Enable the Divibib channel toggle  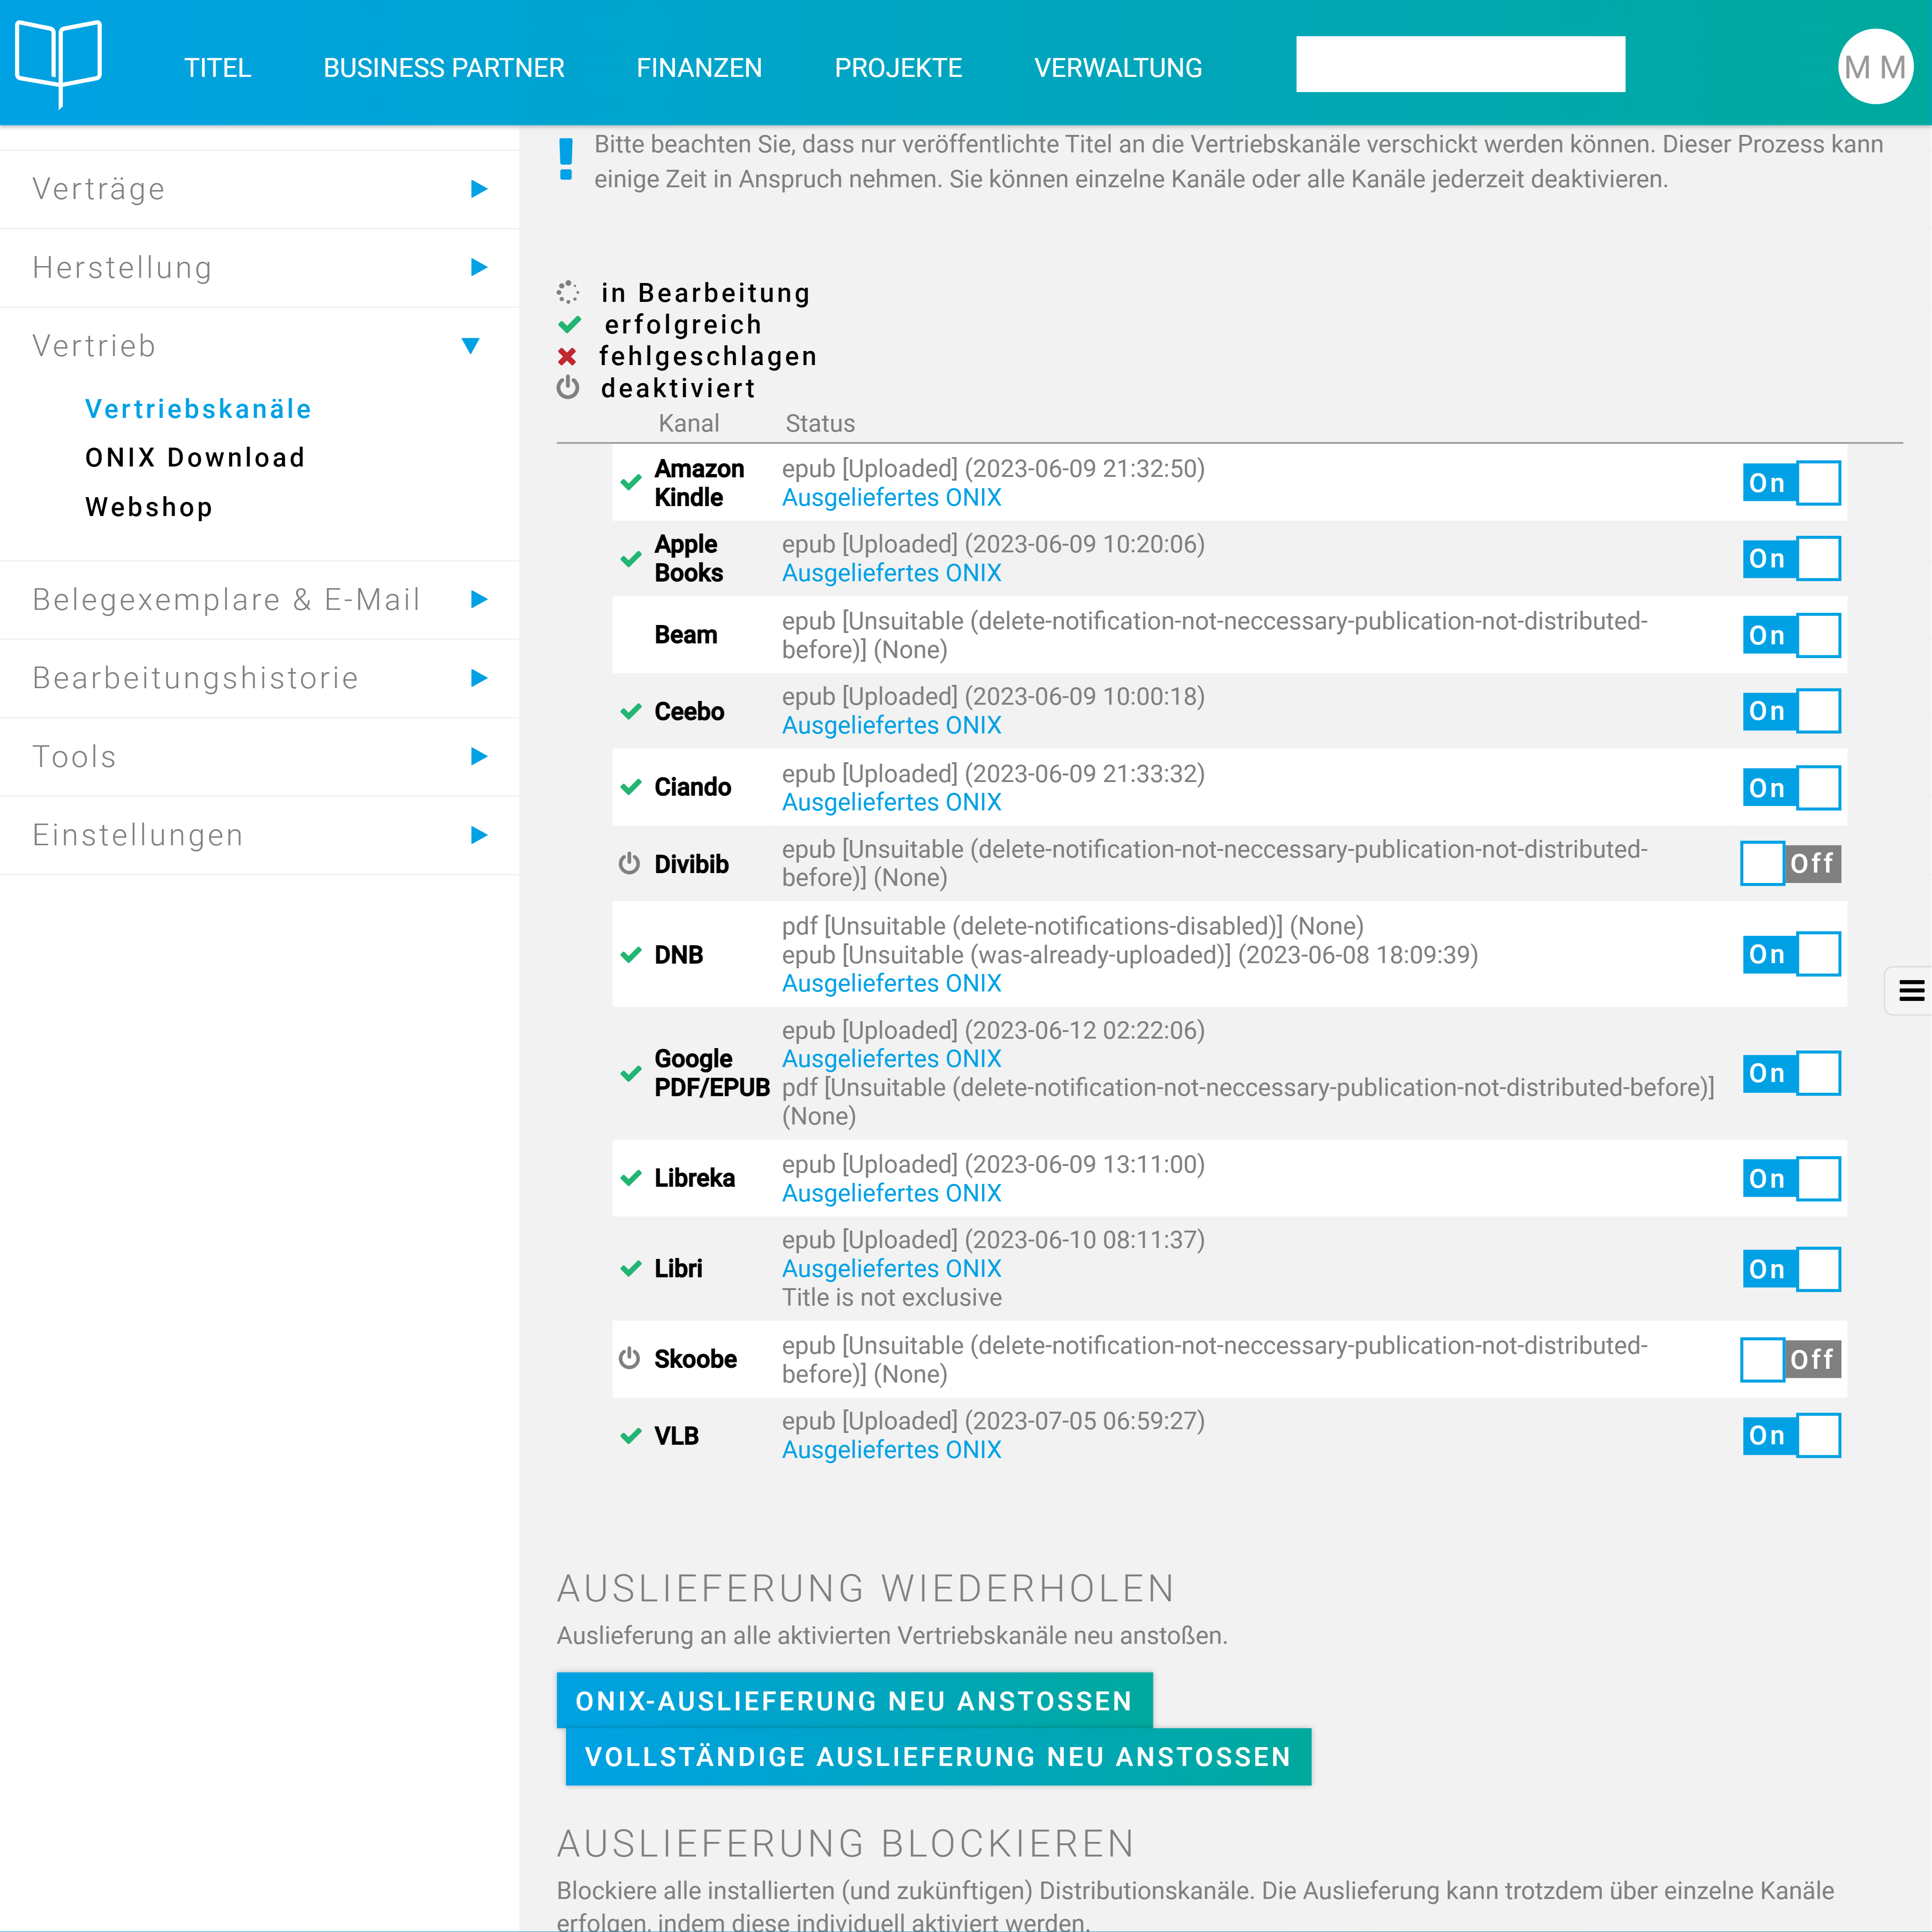point(1791,863)
